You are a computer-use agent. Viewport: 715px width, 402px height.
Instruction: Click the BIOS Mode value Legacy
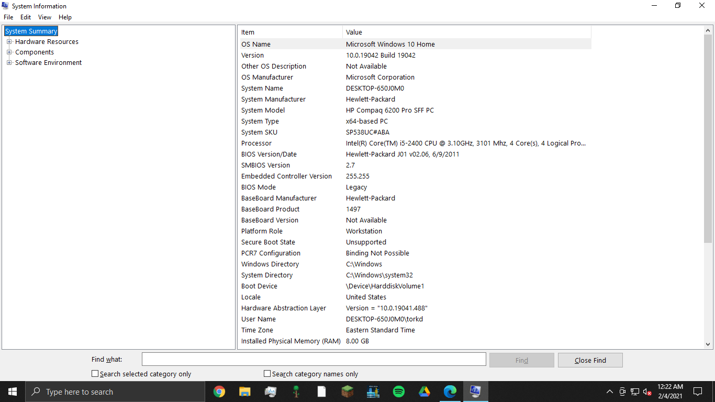pyautogui.click(x=356, y=187)
